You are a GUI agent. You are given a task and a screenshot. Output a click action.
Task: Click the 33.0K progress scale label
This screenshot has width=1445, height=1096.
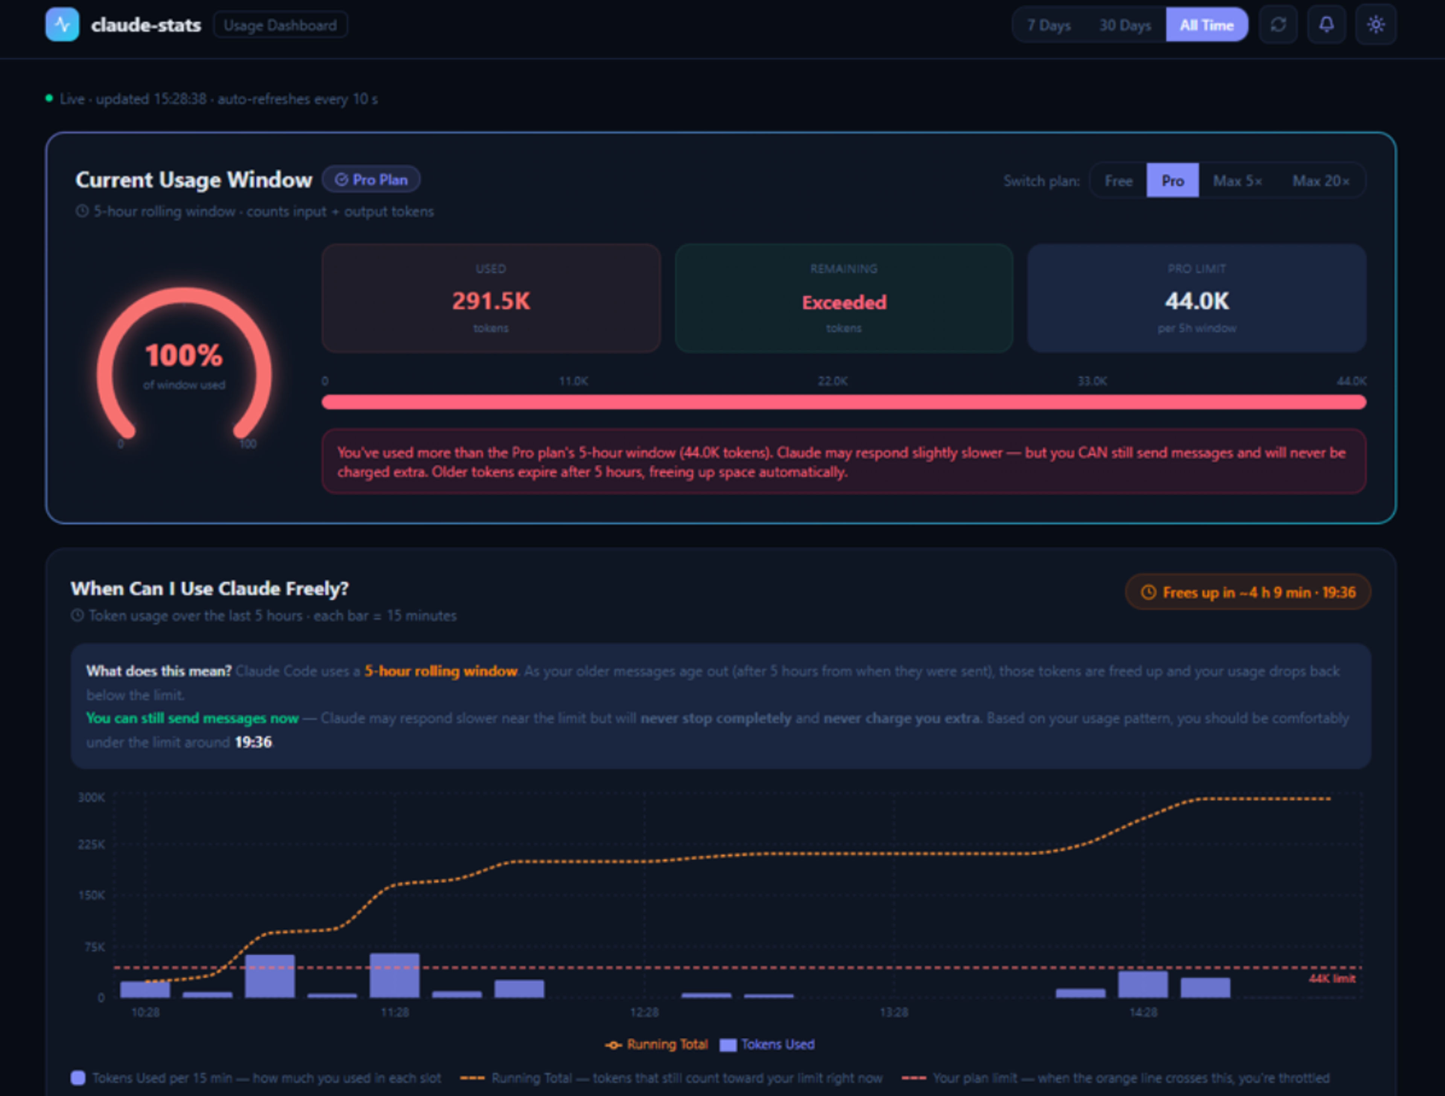coord(1092,381)
